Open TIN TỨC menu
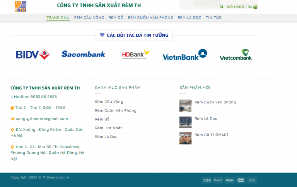The height and width of the screenshot is (187, 297). (x=213, y=18)
